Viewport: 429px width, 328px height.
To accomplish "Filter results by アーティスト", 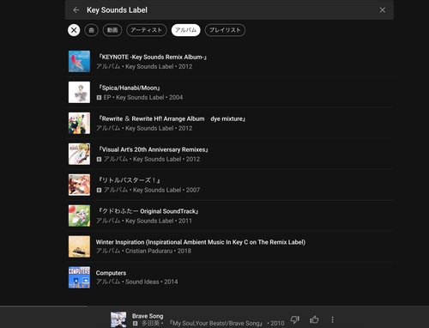I will tap(147, 30).
